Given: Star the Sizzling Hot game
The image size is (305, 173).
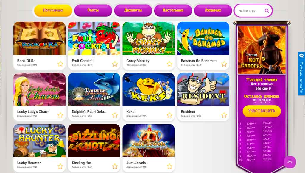Looking at the screenshot, I should pos(115,166).
